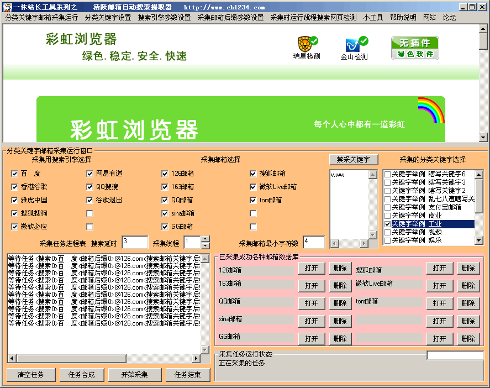Toggle the GG邮箱 checkbox

tap(165, 227)
